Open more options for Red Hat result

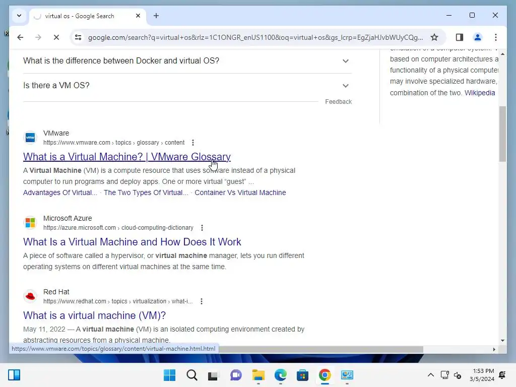tap(202, 301)
